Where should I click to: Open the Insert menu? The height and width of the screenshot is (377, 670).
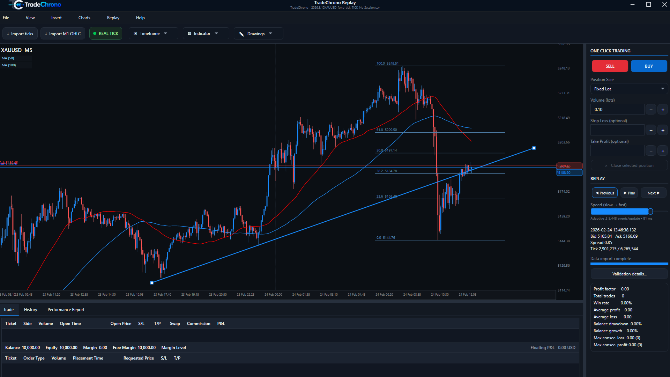tap(56, 18)
